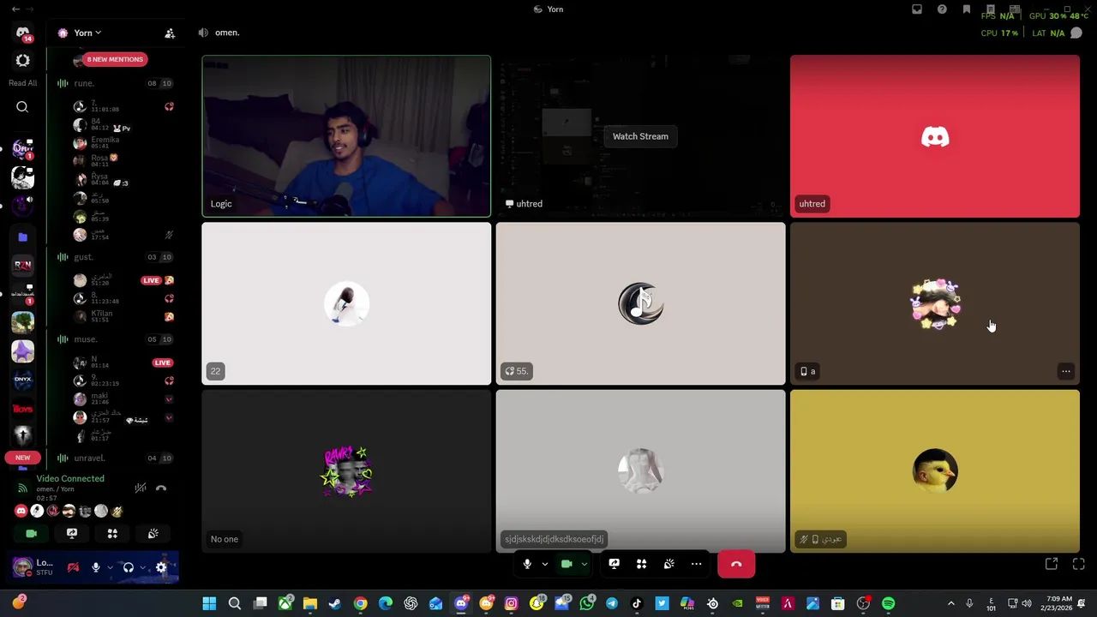Click the NEW unread indicator in server list
1097x617 pixels.
pos(23,458)
